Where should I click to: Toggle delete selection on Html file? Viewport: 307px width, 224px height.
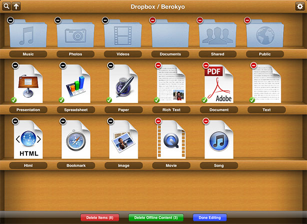(x=15, y=121)
